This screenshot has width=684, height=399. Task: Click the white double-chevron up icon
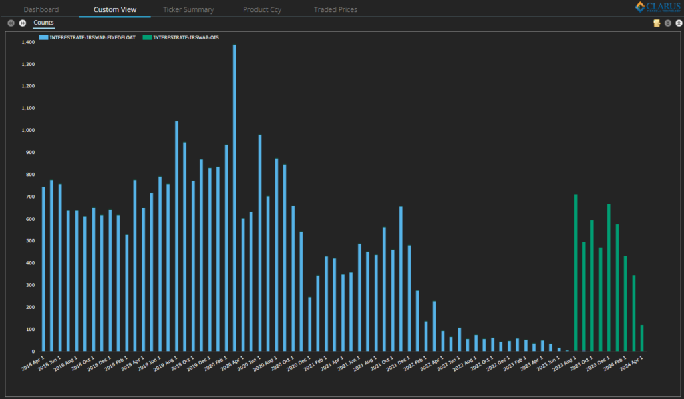pos(679,23)
